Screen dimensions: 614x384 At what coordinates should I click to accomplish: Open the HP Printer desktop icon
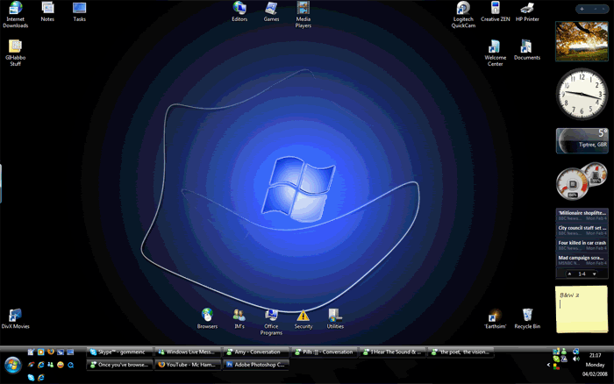point(527,9)
